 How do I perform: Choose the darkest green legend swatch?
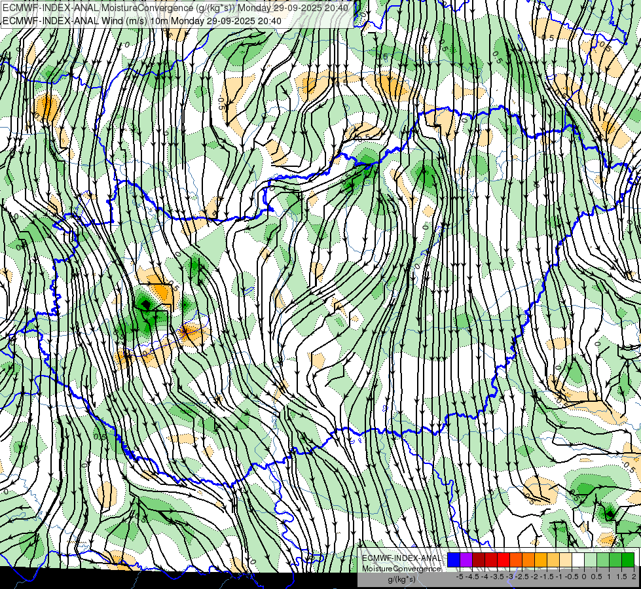coord(628,560)
